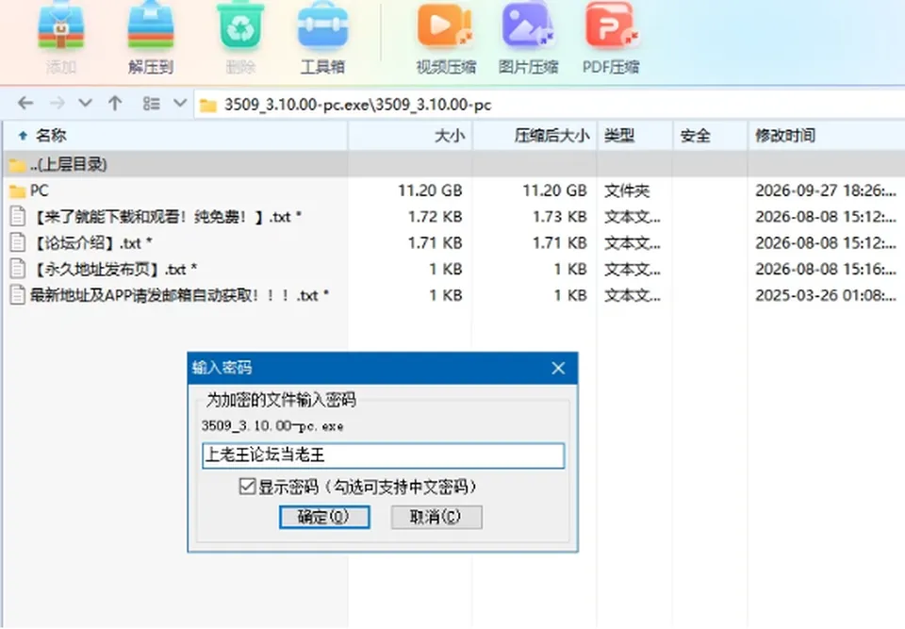The width and height of the screenshot is (905, 629).
Task: Click the 1.73 KB compressed size cell
Action: 560,217
